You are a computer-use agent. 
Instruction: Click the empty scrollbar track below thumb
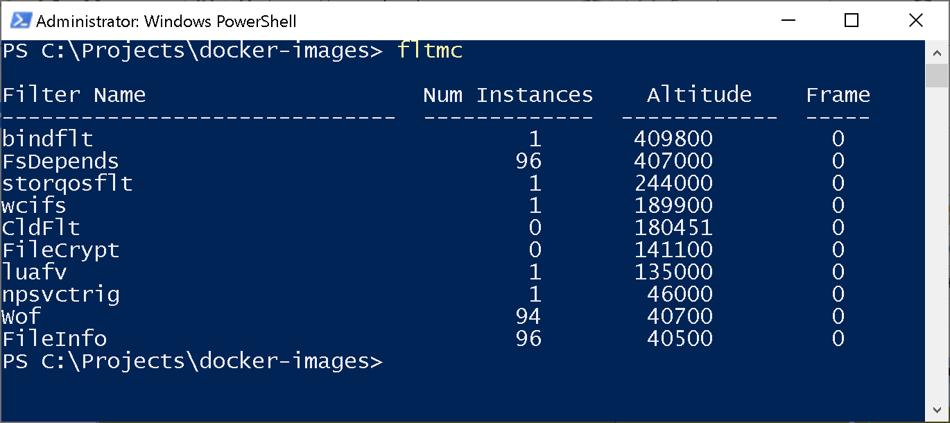(937, 243)
